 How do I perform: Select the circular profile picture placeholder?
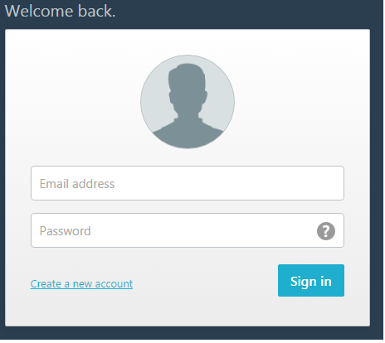click(188, 102)
